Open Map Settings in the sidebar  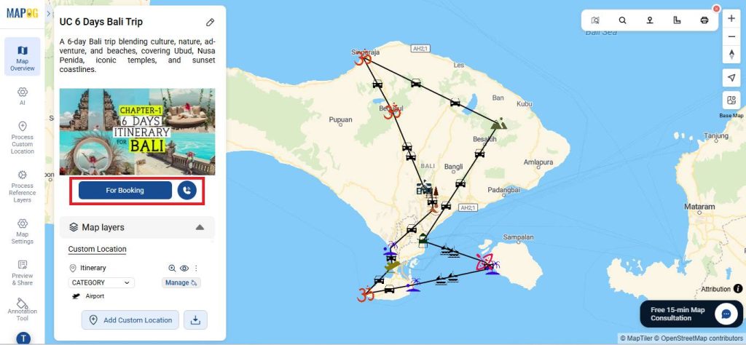pos(23,231)
